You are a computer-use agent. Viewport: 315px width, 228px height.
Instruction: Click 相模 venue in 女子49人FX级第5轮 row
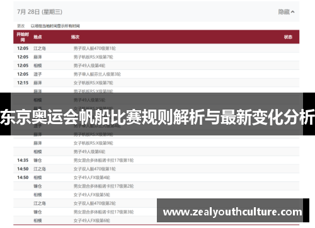(38, 195)
